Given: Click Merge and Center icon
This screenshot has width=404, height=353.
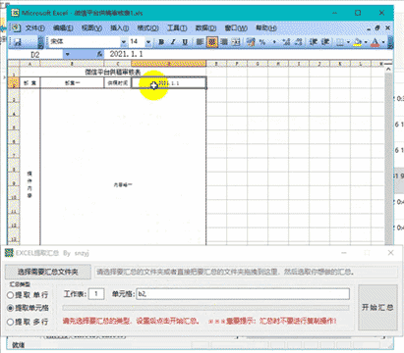Looking at the screenshot, I should point(236,42).
